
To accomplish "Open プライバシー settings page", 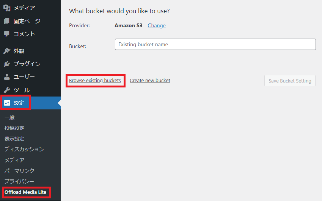I will 19,181.
